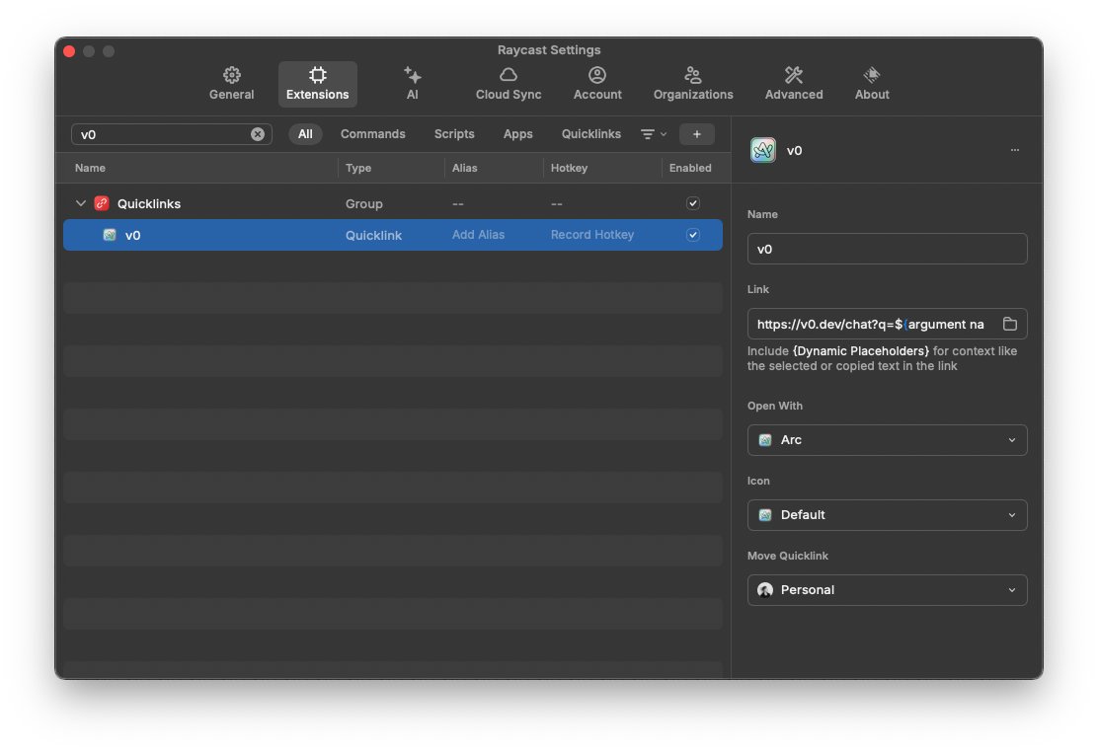
Task: Select the All filter pill
Action: [305, 134]
